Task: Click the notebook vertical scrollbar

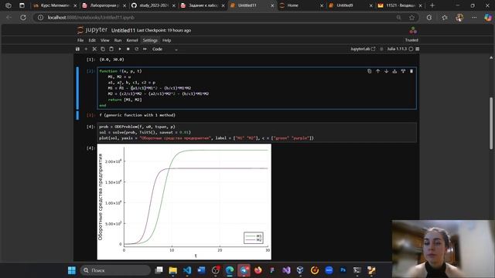Action: 491,123
